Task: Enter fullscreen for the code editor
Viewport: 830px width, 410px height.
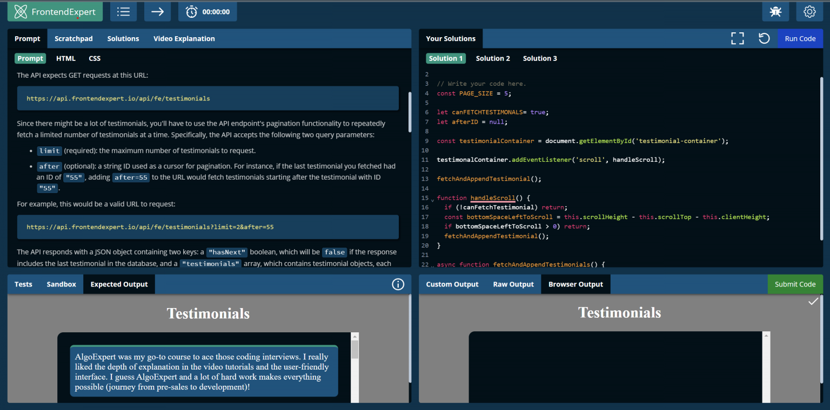Action: 737,38
